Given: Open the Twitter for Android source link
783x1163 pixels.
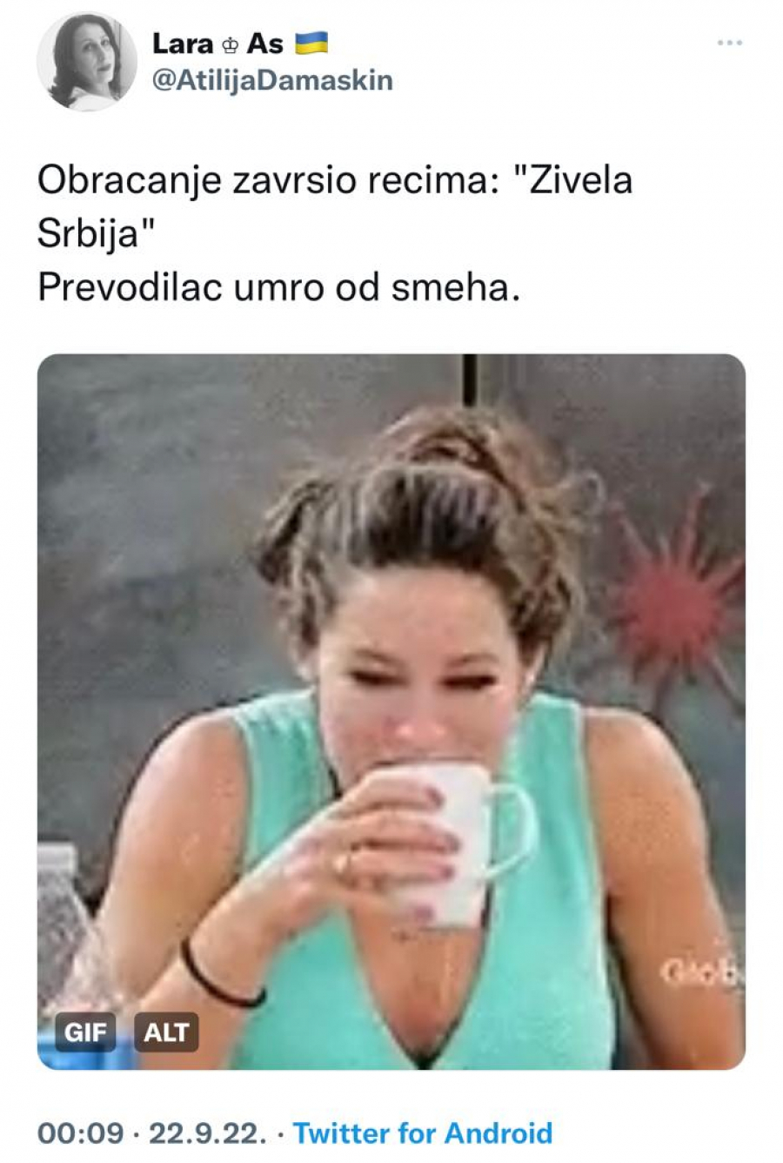Looking at the screenshot, I should (423, 1133).
